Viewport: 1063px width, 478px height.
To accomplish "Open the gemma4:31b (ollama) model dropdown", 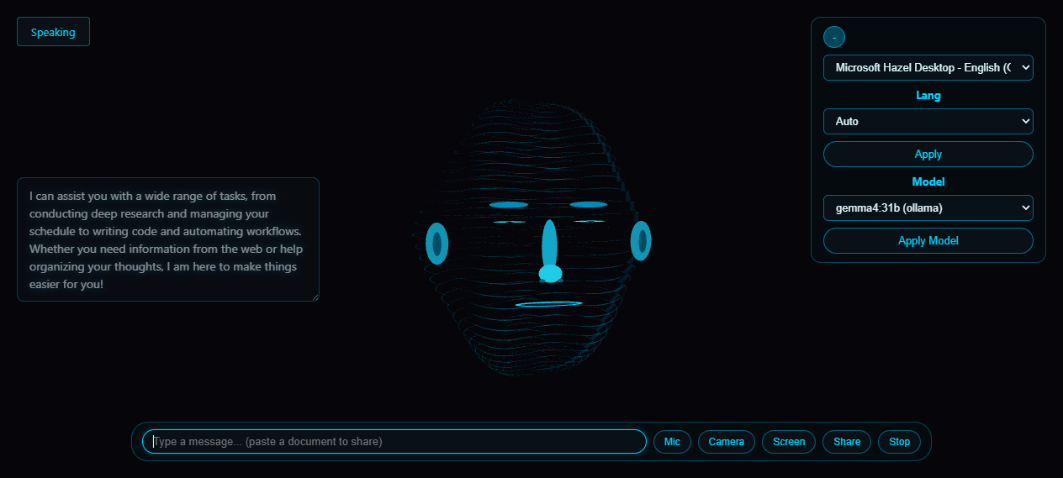I will point(928,207).
